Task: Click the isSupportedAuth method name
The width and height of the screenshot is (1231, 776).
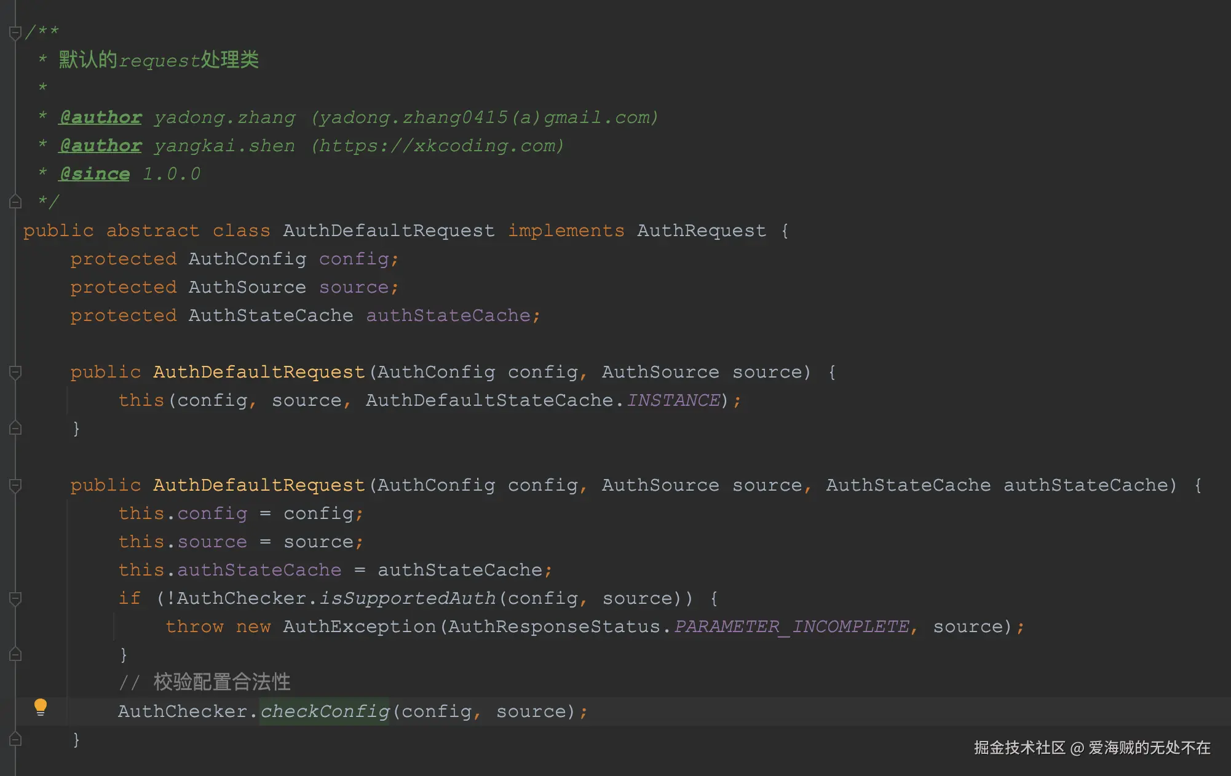Action: pos(407,598)
